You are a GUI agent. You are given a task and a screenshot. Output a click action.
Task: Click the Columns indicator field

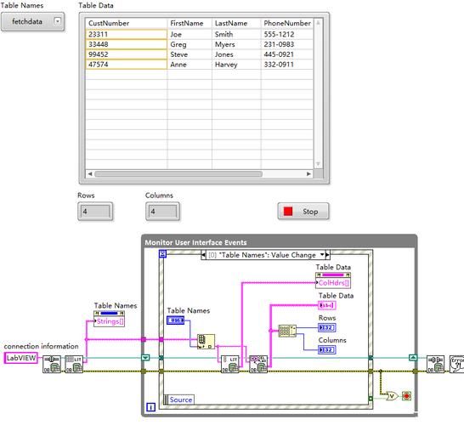click(162, 212)
